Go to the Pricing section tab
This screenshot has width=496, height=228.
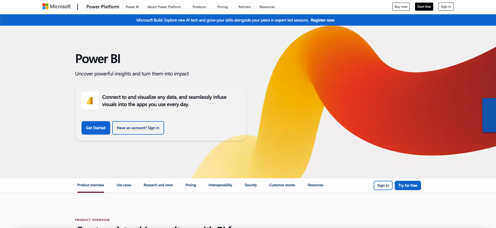[191, 185]
